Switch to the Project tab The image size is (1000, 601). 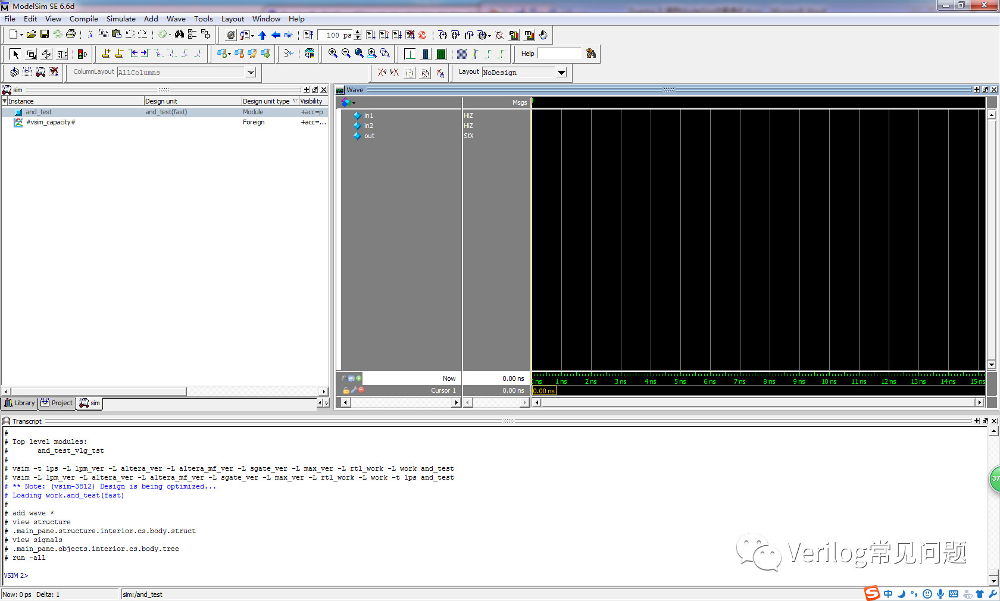(57, 403)
